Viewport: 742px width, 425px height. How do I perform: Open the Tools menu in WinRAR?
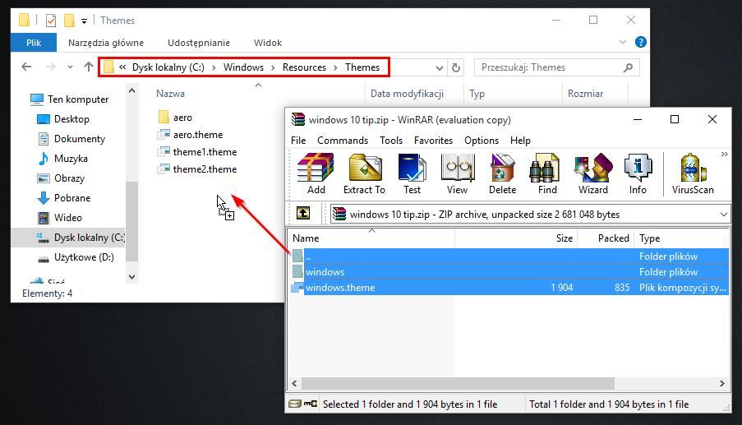[x=391, y=141]
